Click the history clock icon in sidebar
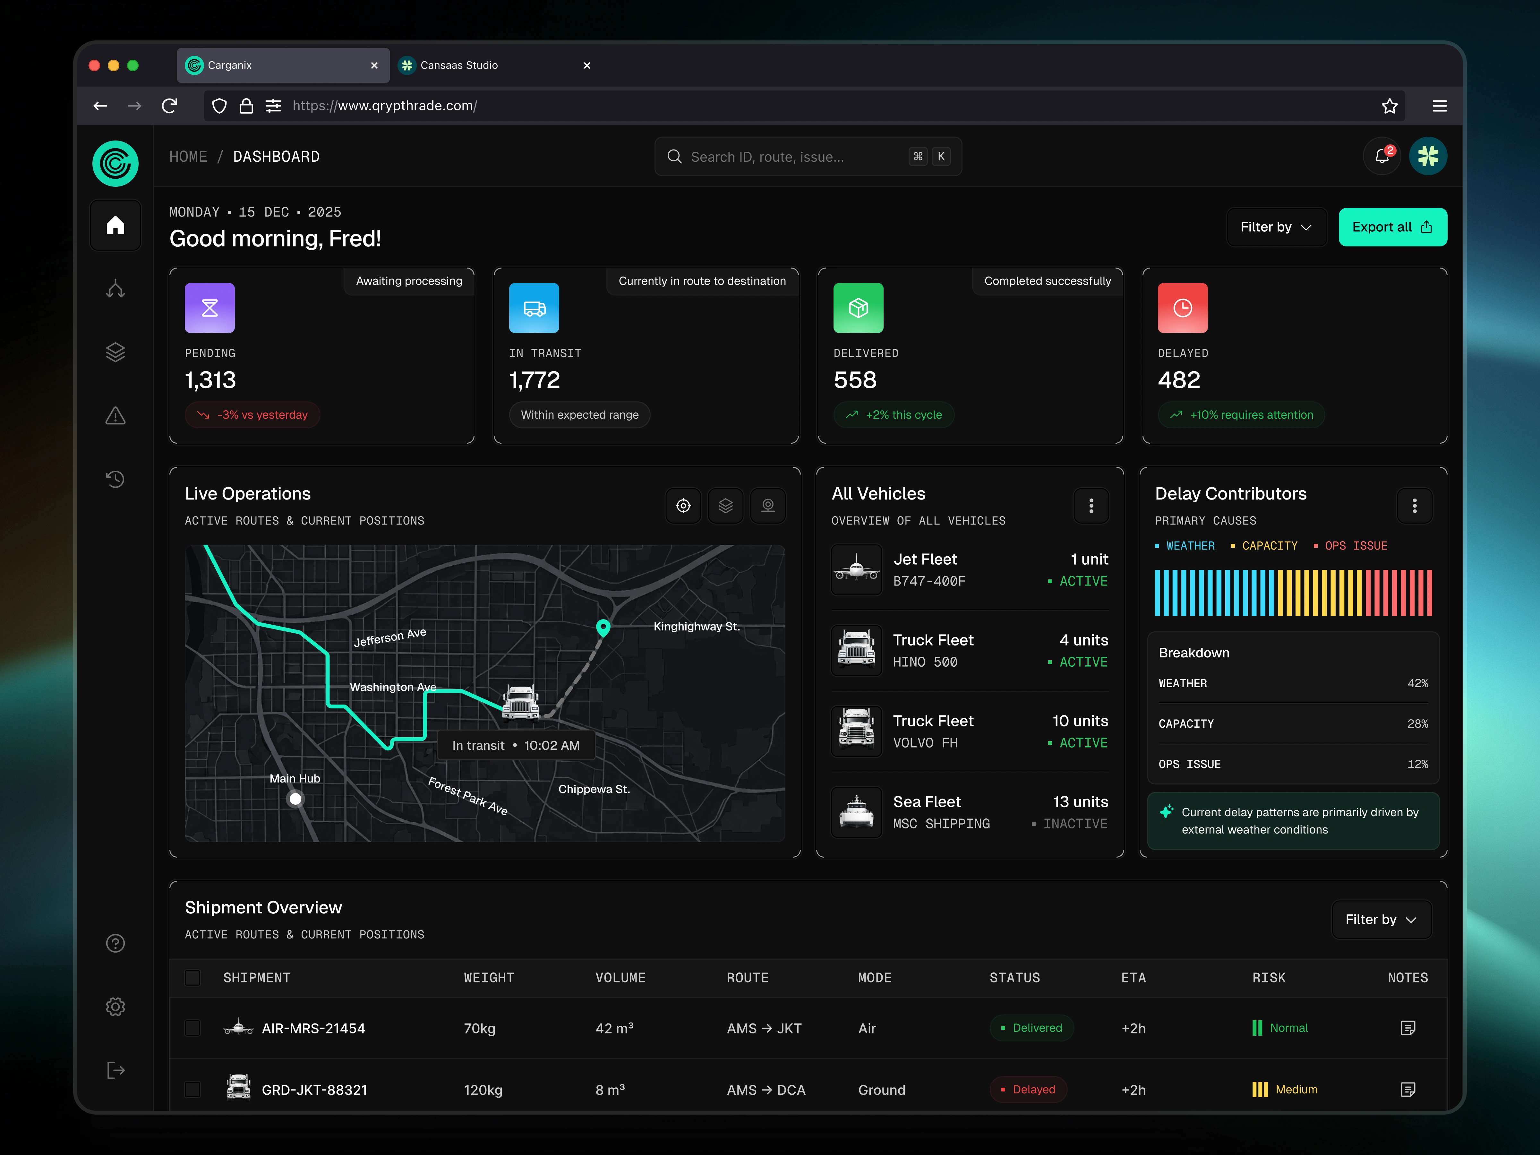Screen dimensions: 1540x1155 [116, 479]
